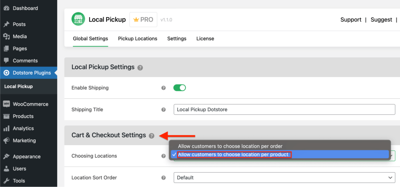The height and width of the screenshot is (187, 400).
Task: Click help icon next to Location Sort Order
Action: [164, 178]
